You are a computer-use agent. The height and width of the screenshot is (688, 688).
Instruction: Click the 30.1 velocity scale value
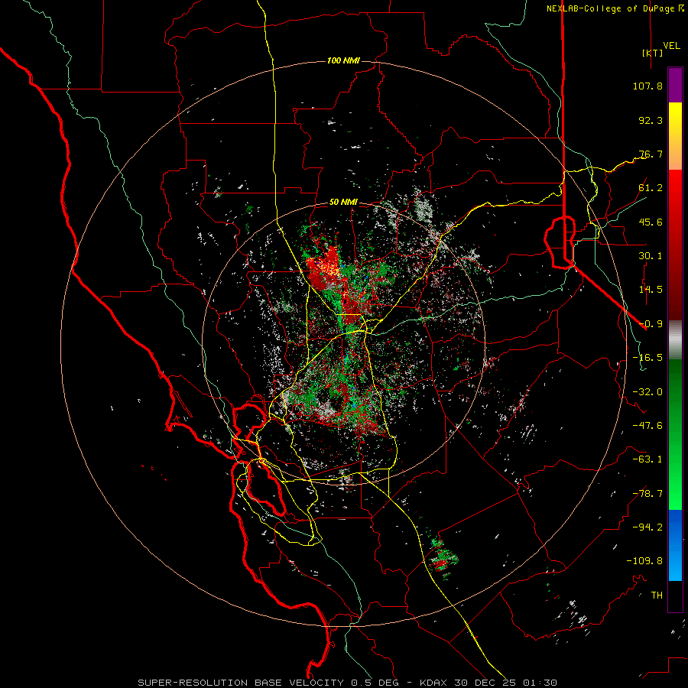[x=651, y=256]
